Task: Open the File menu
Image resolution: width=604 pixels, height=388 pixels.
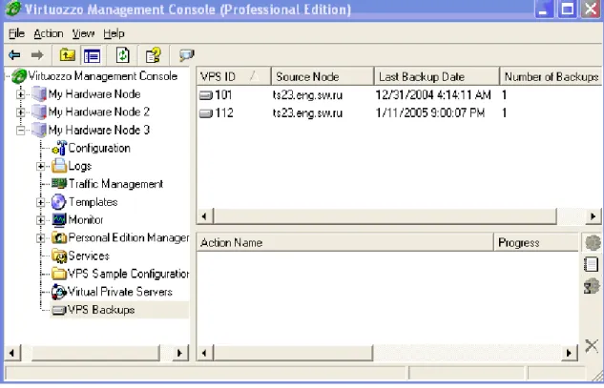Action: point(16,34)
